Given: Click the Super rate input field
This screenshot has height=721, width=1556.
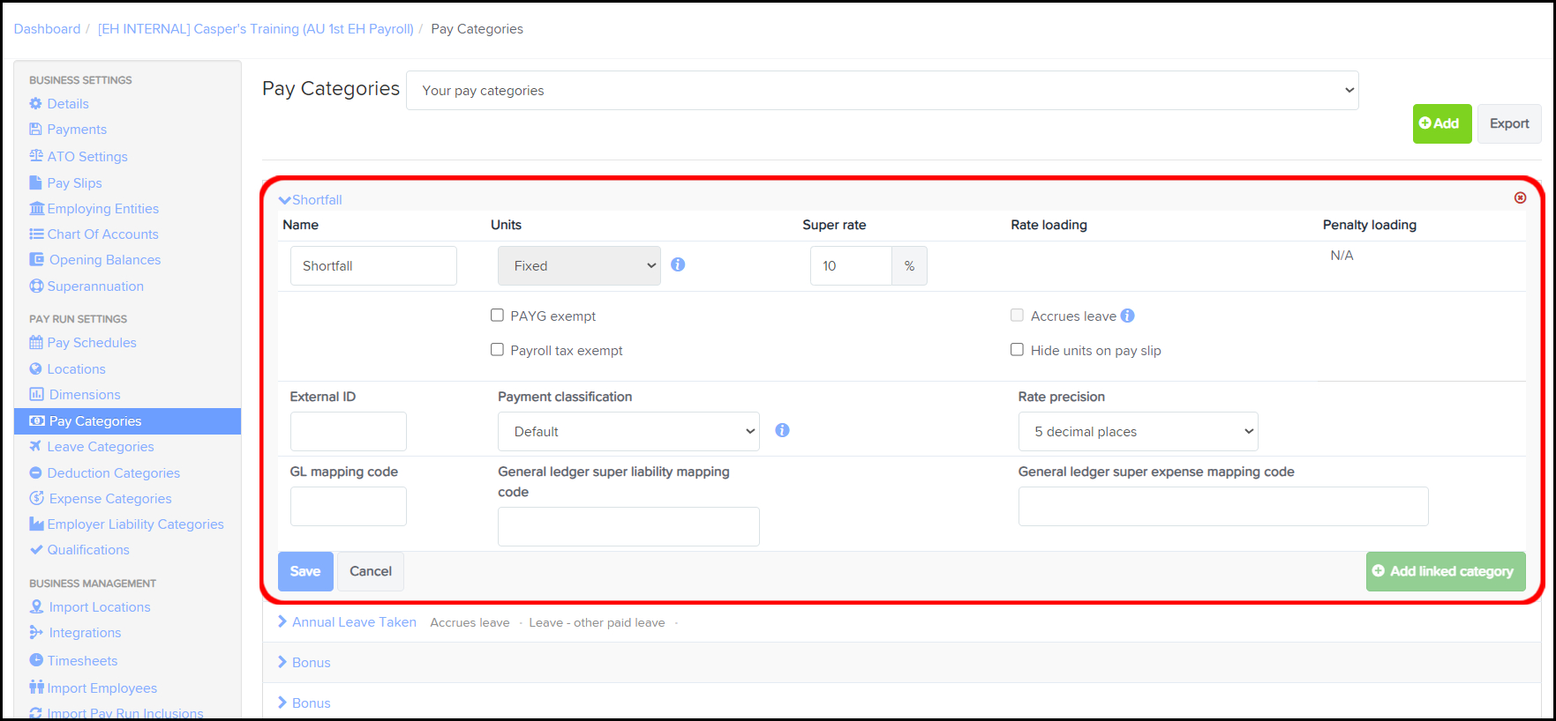Looking at the screenshot, I should [x=851, y=266].
